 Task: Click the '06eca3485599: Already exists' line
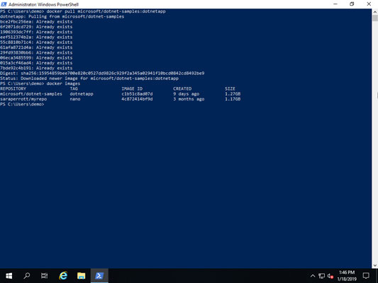coord(36,58)
